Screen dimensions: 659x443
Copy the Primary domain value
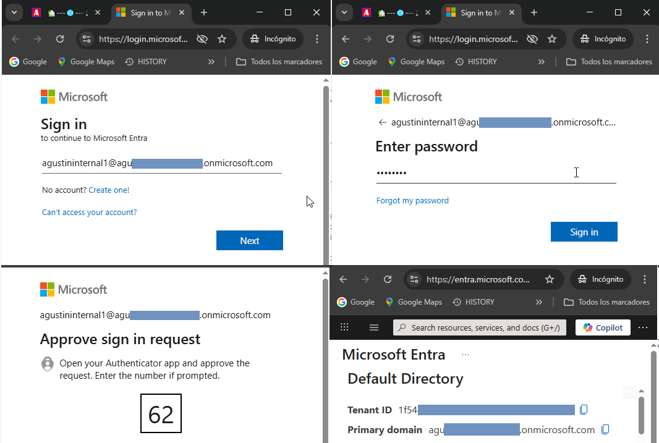pyautogui.click(x=606, y=429)
